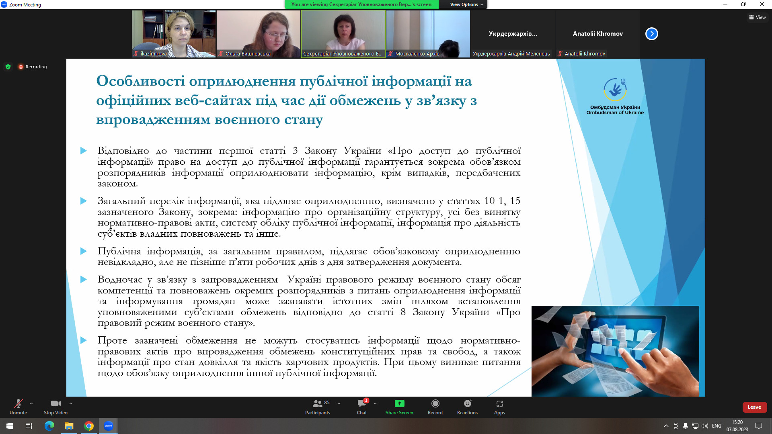Click the microphone tray icon
Screen dimensions: 772x434
(685, 426)
